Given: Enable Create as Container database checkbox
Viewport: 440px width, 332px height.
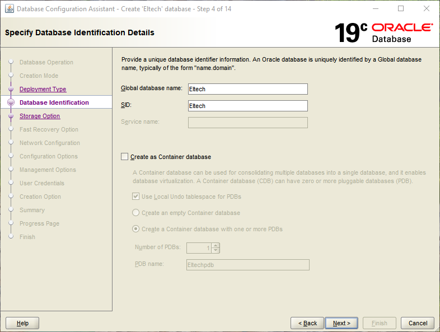Looking at the screenshot, I should tap(125, 157).
